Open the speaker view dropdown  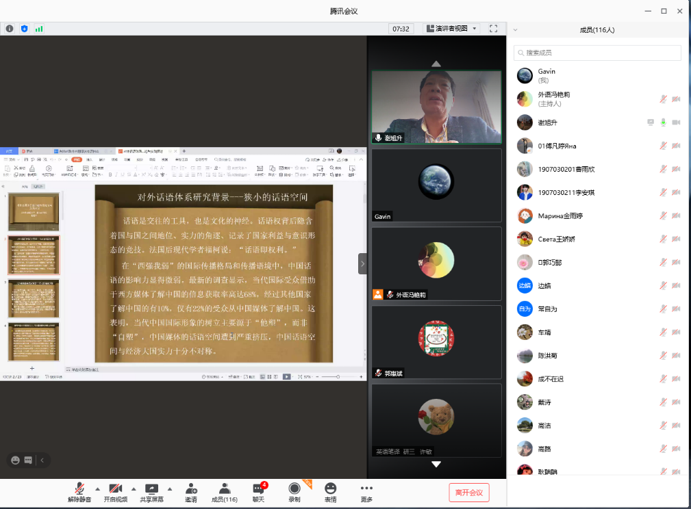point(451,29)
